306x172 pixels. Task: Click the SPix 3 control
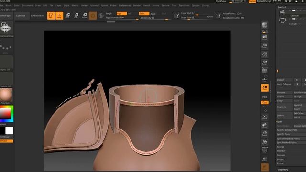264,31
